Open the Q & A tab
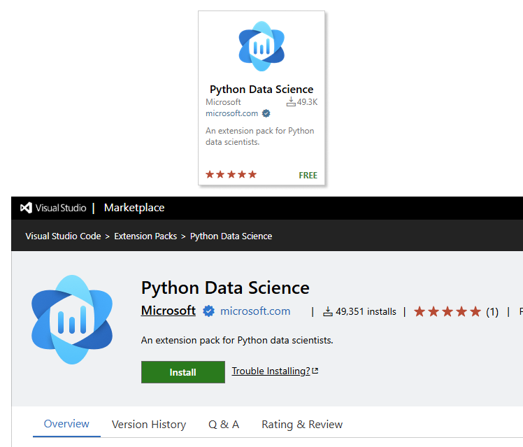 tap(224, 425)
